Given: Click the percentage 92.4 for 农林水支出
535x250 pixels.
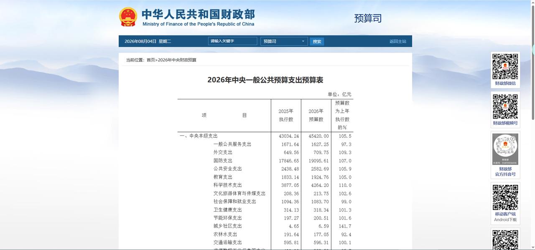Looking at the screenshot, I should [x=346, y=234].
